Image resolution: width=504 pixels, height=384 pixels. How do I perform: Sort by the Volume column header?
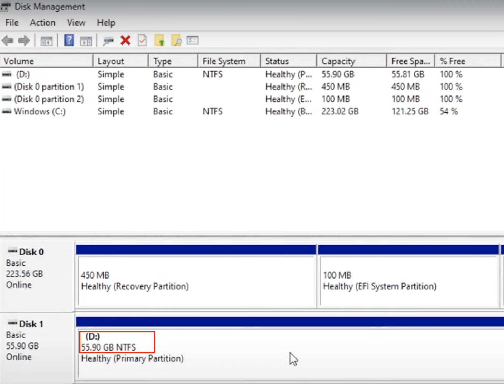click(x=47, y=61)
